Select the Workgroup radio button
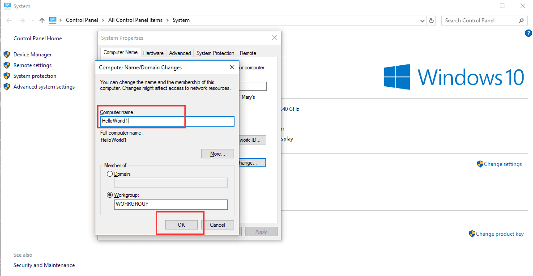 pos(110,195)
